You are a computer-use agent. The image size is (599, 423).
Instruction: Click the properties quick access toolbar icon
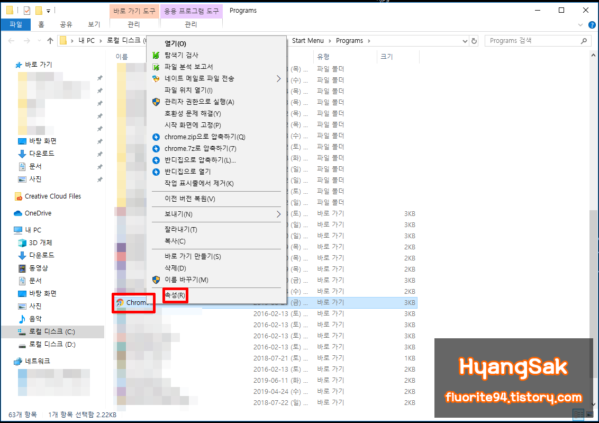point(27,11)
